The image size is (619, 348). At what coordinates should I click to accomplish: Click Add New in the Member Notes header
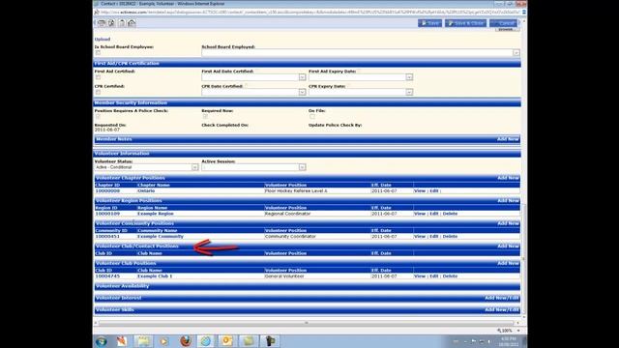pyautogui.click(x=508, y=139)
